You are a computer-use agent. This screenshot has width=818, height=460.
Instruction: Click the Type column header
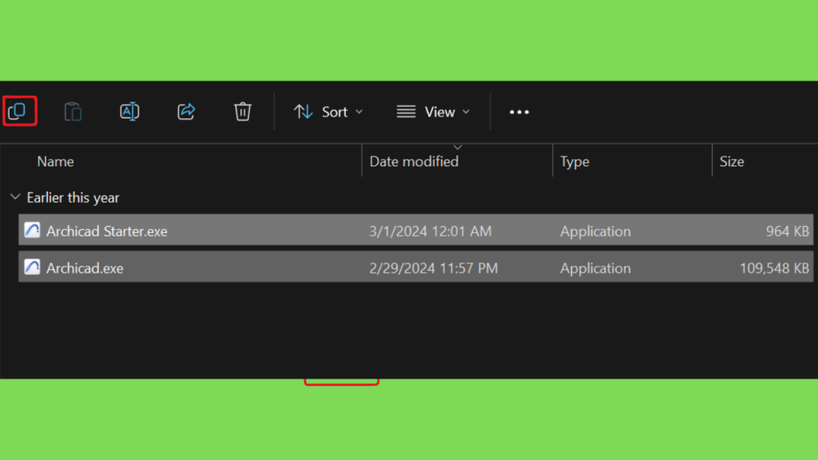coord(574,161)
